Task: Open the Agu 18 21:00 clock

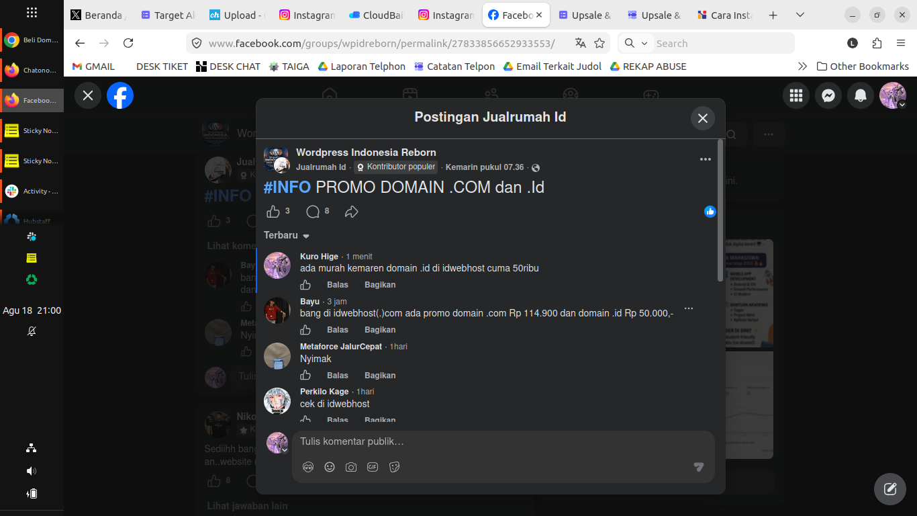Action: click(32, 310)
